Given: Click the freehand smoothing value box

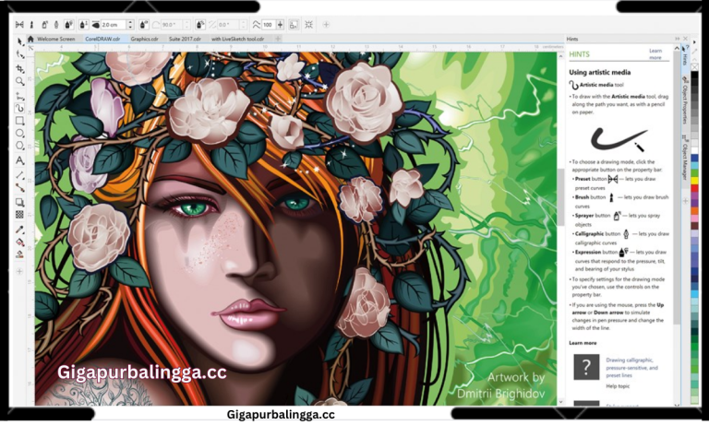Looking at the screenshot, I should click(269, 25).
